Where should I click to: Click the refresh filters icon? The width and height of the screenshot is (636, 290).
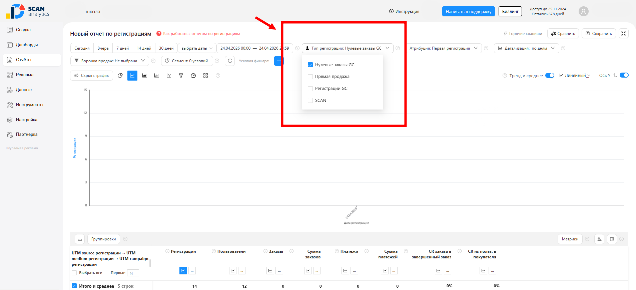coord(230,61)
